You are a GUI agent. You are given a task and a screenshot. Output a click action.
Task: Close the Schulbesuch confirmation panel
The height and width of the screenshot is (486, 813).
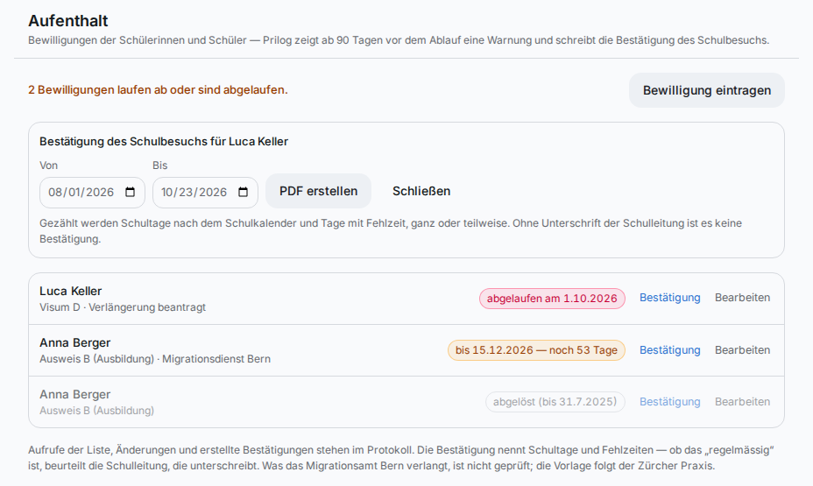click(421, 191)
